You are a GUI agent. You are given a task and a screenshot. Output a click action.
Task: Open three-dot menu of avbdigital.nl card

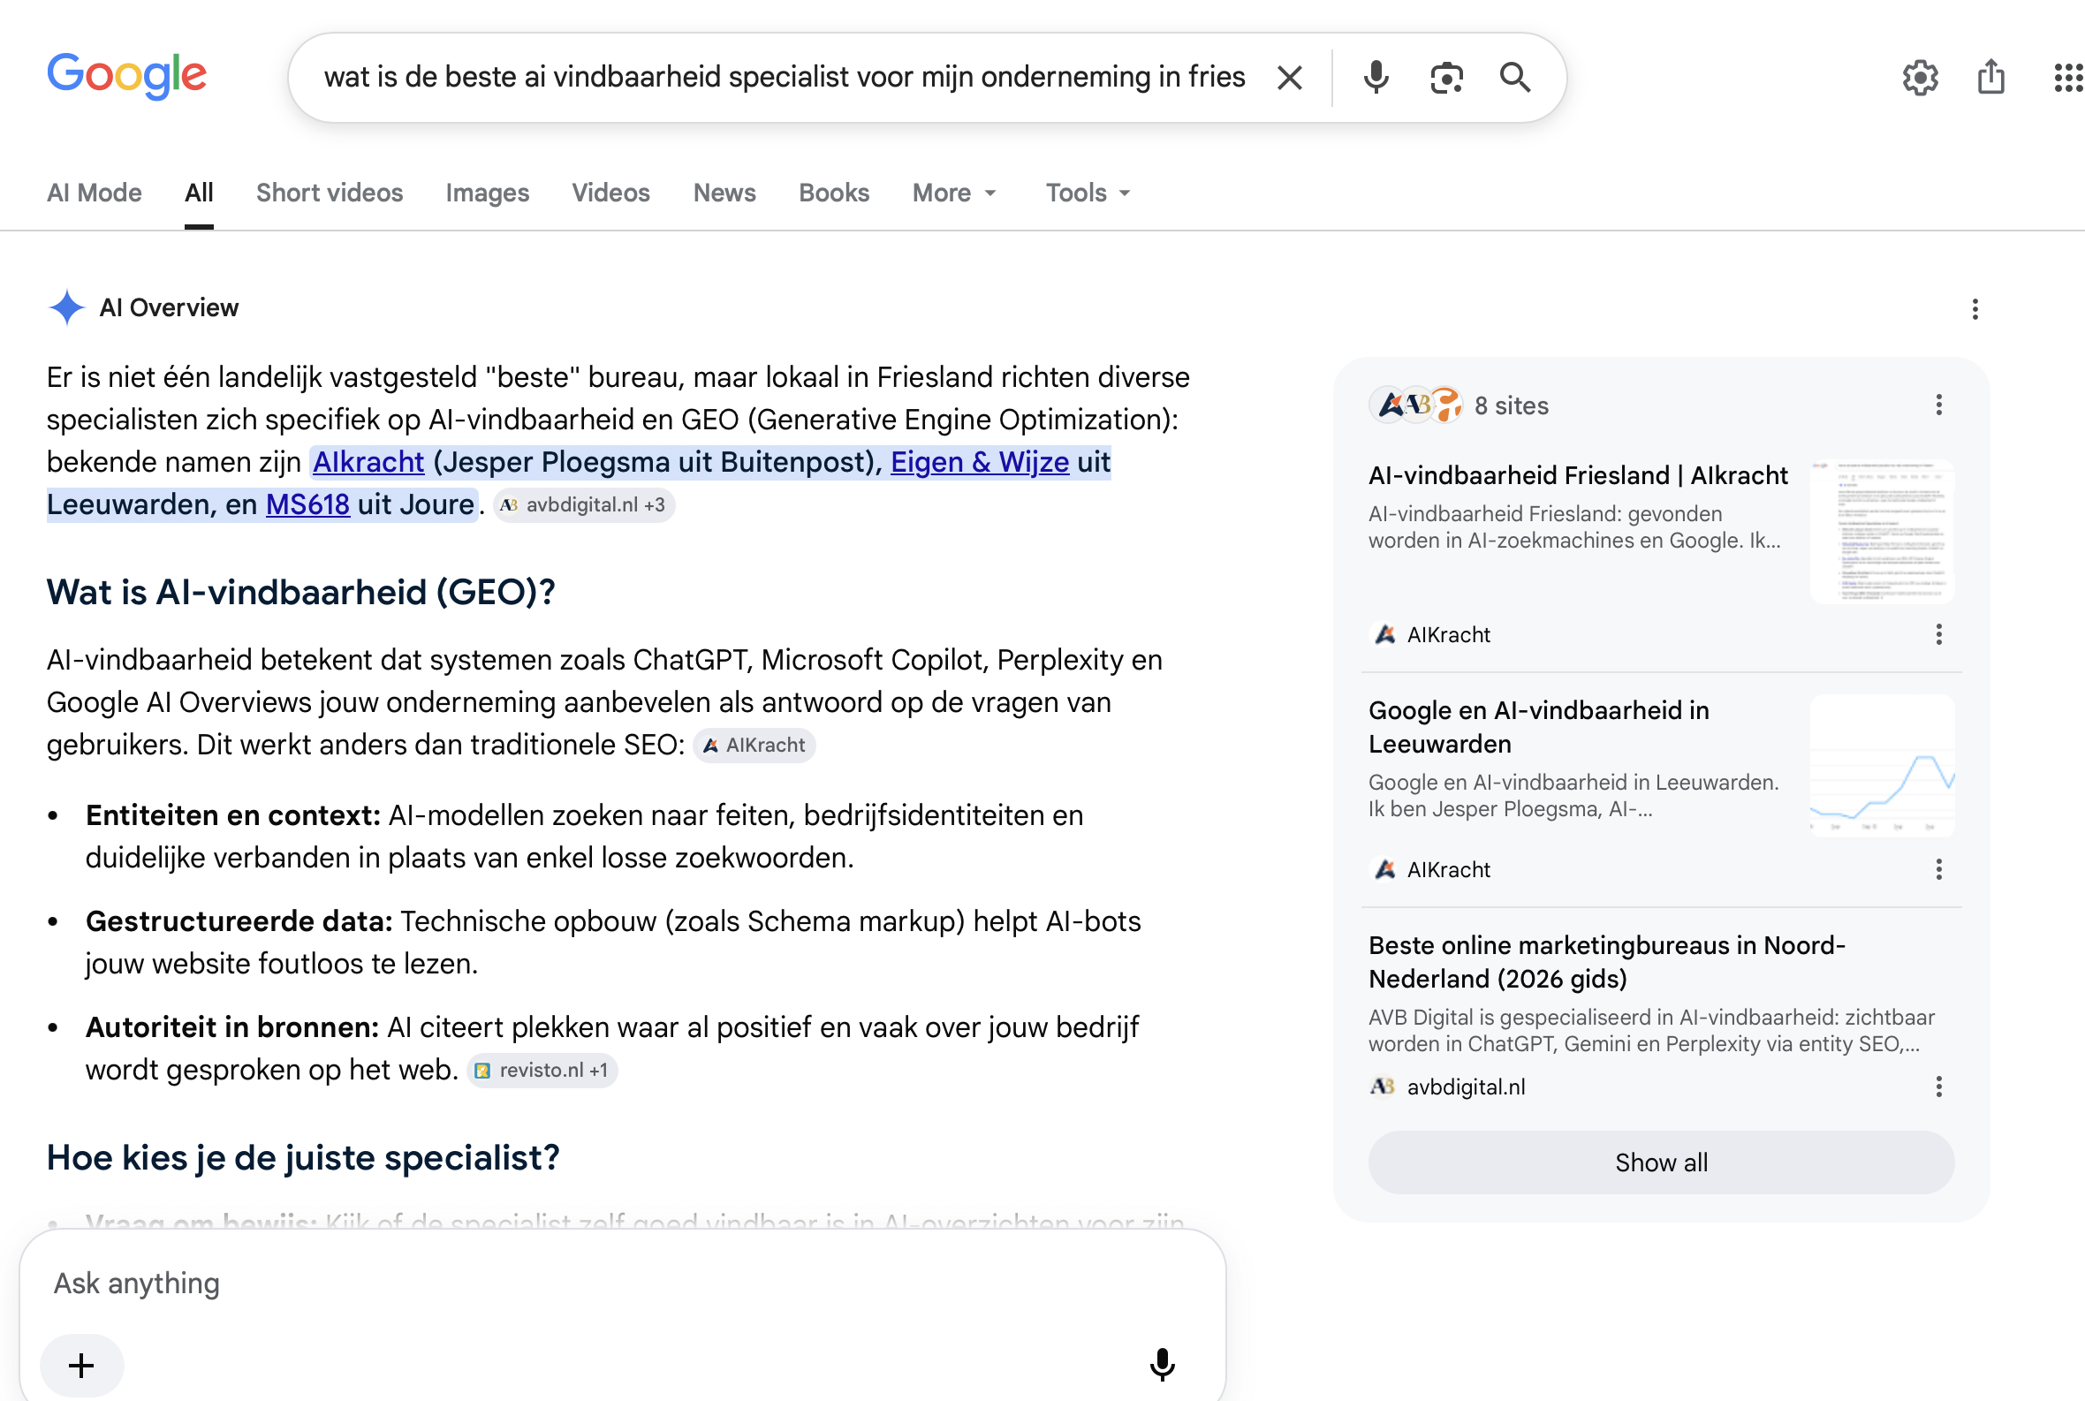[x=1938, y=1087]
